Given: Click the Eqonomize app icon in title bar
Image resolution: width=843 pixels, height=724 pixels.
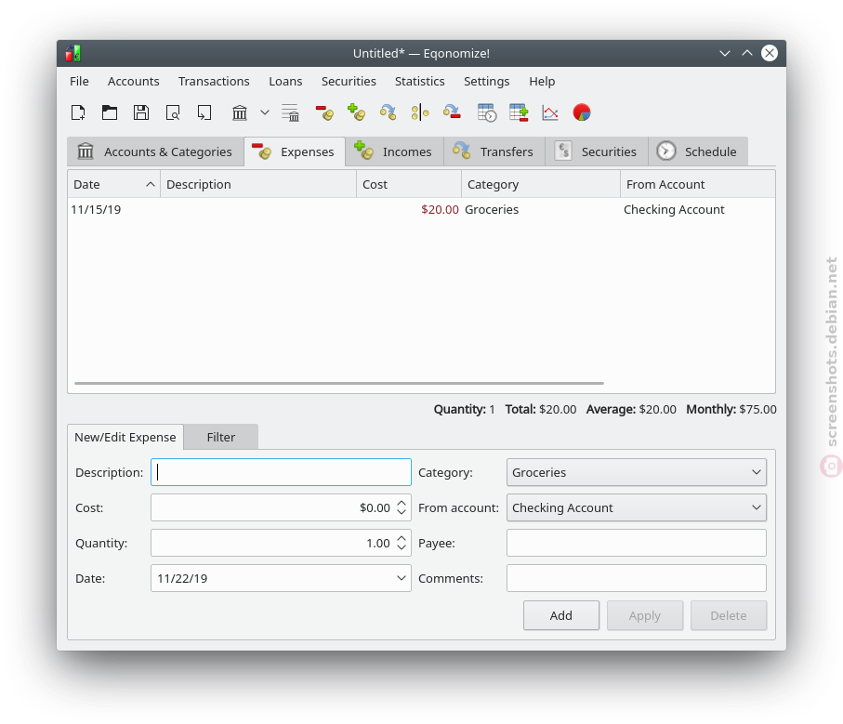Looking at the screenshot, I should [73, 53].
